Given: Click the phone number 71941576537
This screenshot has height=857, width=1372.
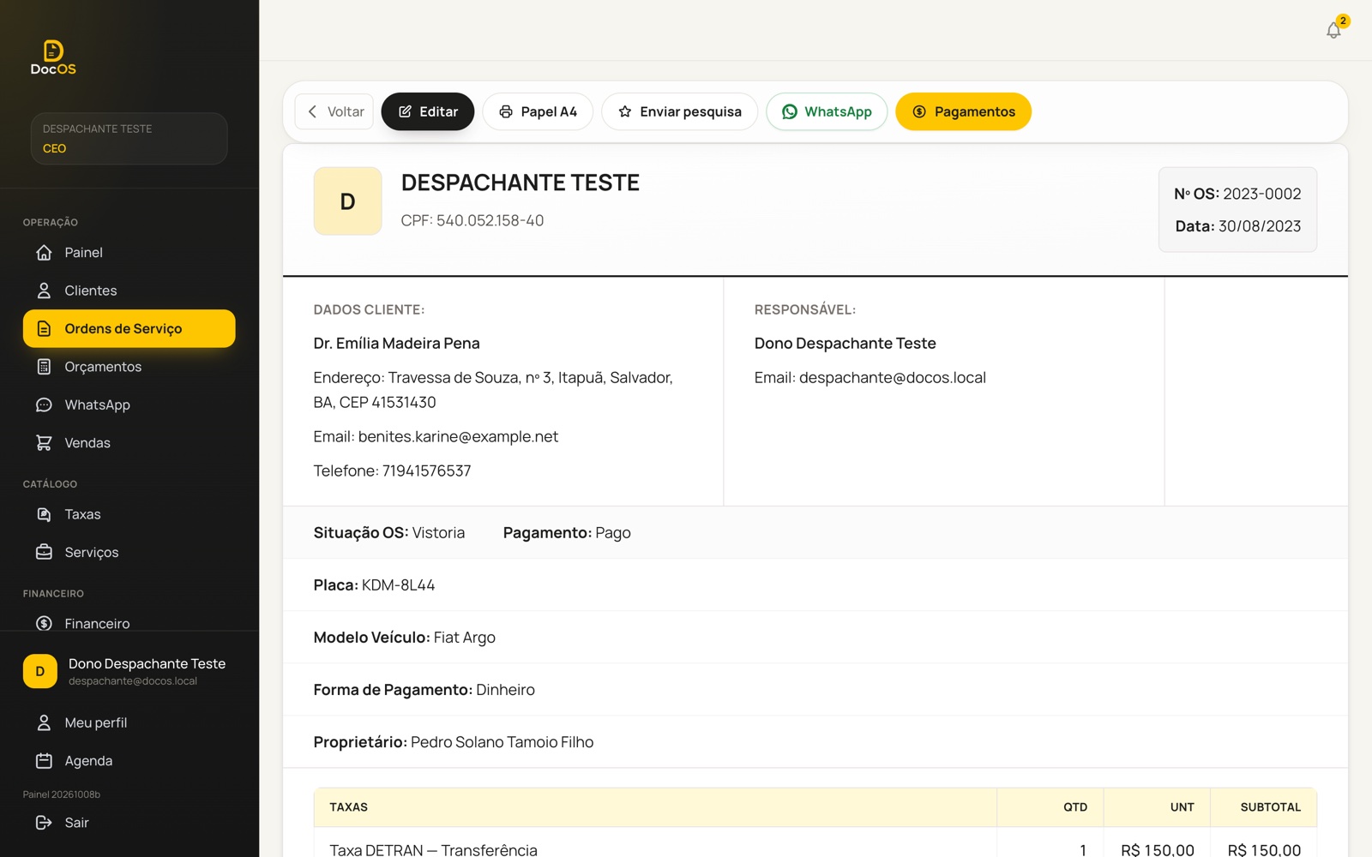Looking at the screenshot, I should coord(427,471).
